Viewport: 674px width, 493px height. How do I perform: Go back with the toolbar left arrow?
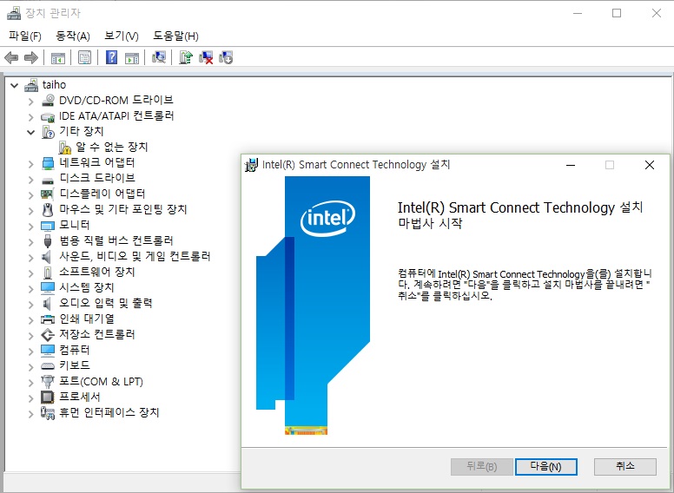click(11, 57)
